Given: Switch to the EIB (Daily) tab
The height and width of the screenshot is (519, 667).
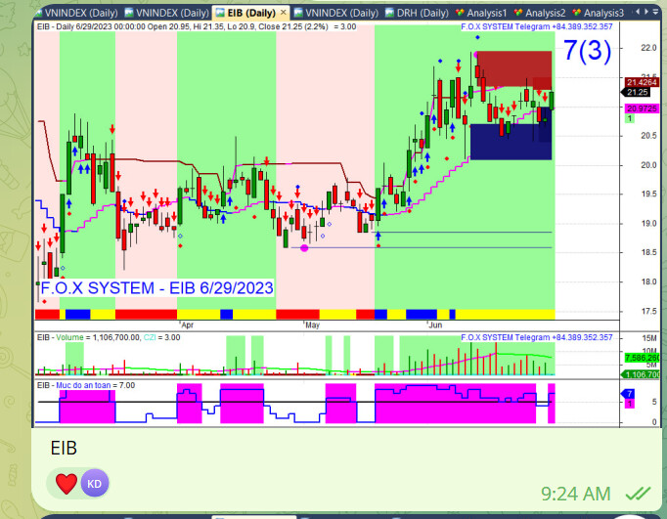Looking at the screenshot, I should coord(251,13).
